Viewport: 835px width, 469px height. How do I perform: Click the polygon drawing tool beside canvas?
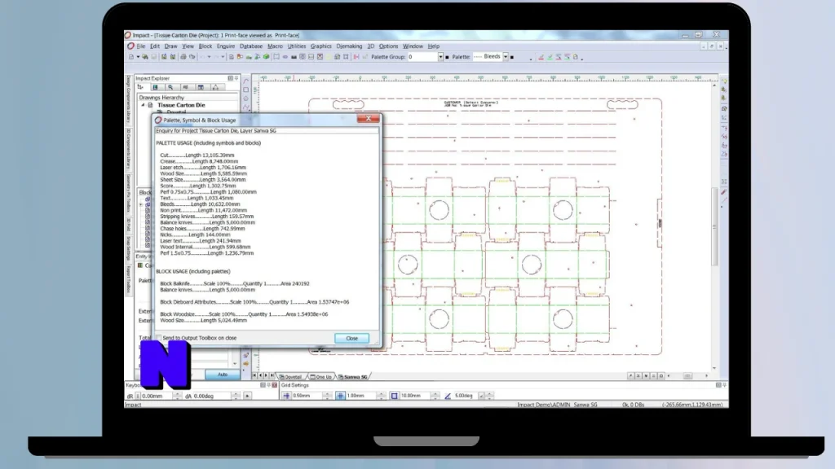coord(246,99)
